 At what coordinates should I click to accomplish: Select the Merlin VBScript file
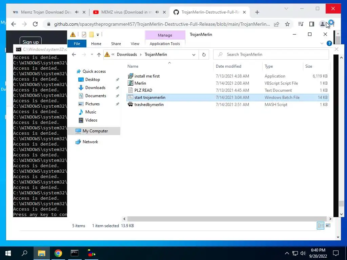(140, 83)
